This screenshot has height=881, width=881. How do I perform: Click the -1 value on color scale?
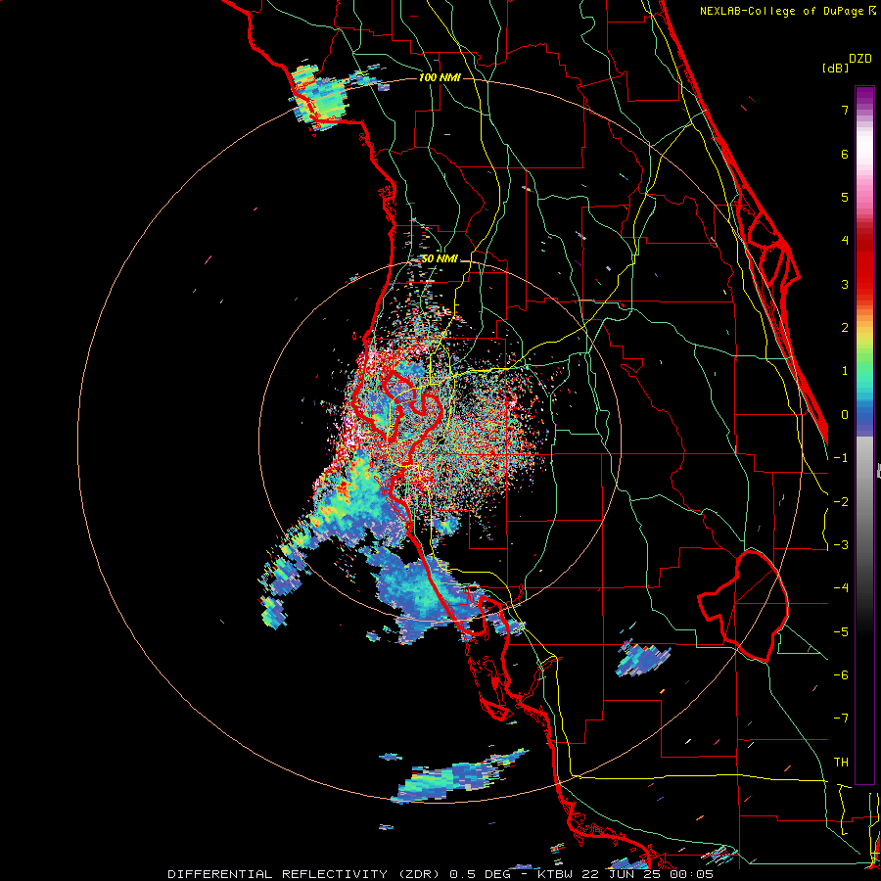coord(841,458)
